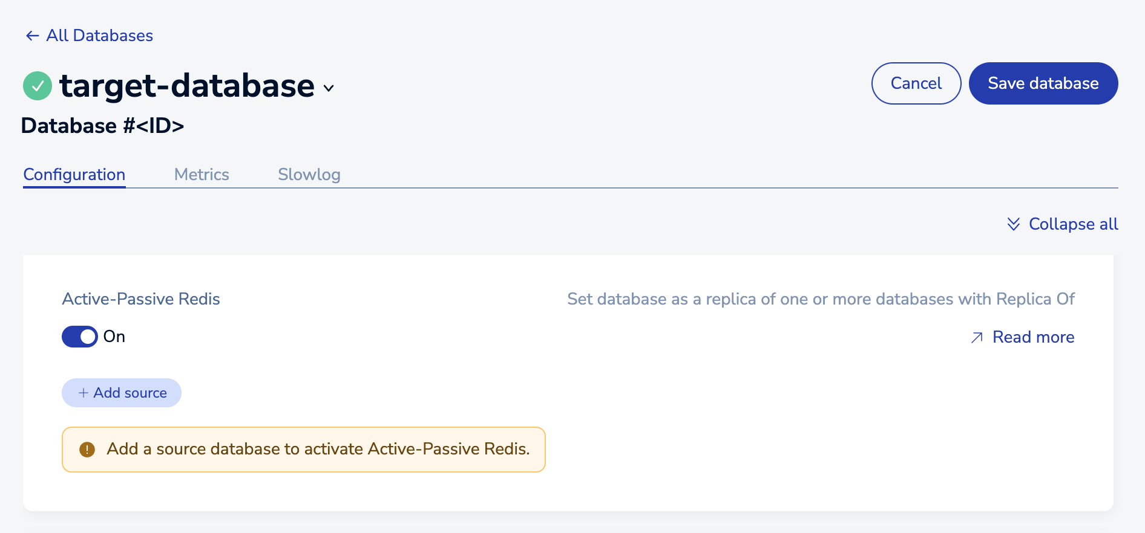
Task: Click the target-database title heading
Action: pos(187,86)
